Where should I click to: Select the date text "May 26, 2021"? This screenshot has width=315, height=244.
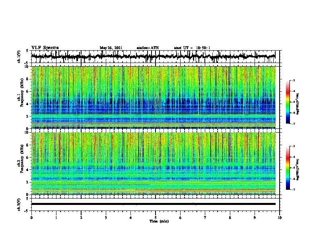(111, 48)
